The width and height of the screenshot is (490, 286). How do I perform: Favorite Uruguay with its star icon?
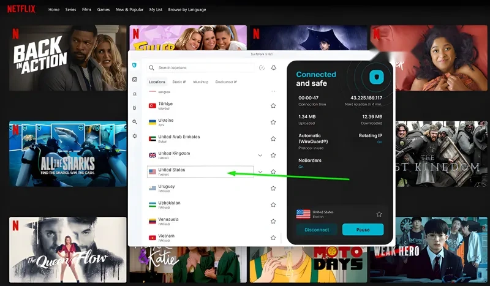[x=273, y=188]
